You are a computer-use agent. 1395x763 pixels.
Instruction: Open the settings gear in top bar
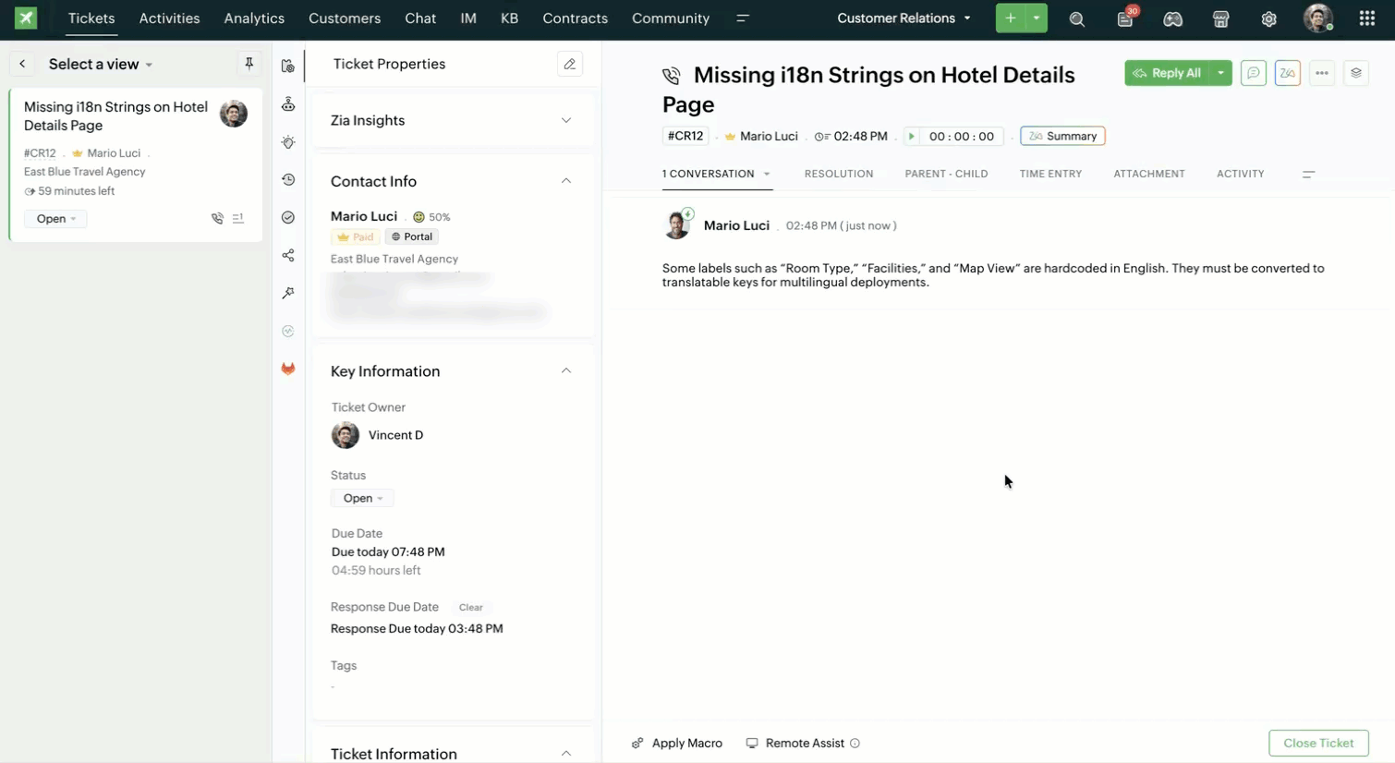(1268, 19)
